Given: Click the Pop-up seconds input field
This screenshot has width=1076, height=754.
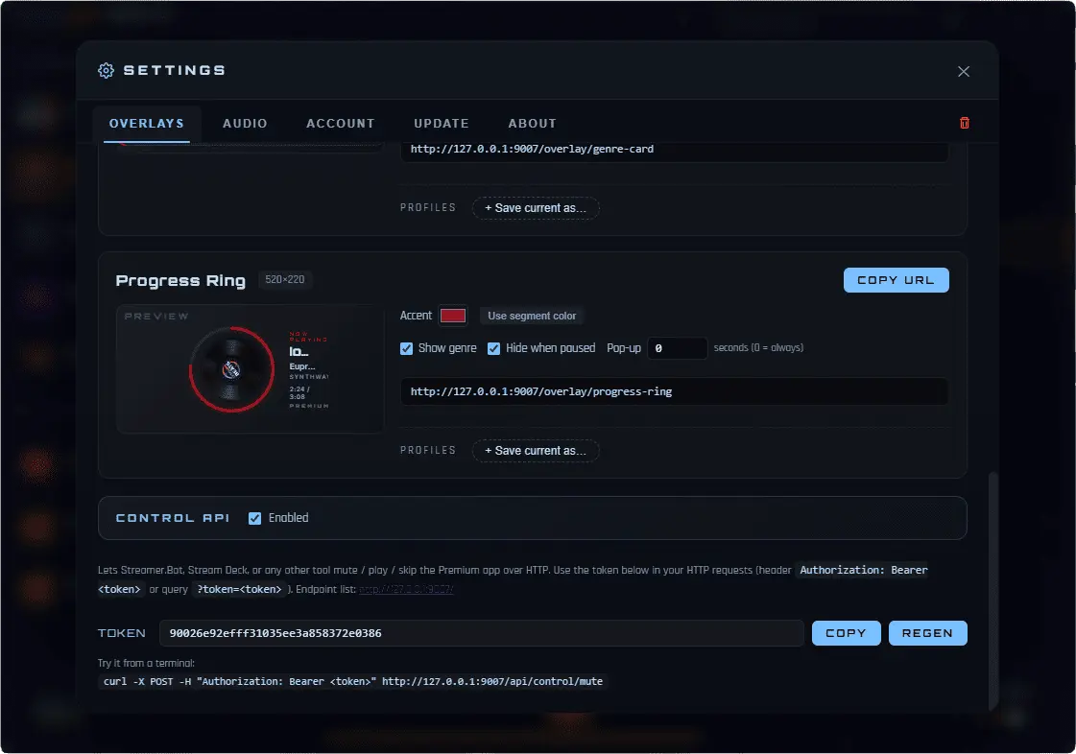Looking at the screenshot, I should 677,348.
